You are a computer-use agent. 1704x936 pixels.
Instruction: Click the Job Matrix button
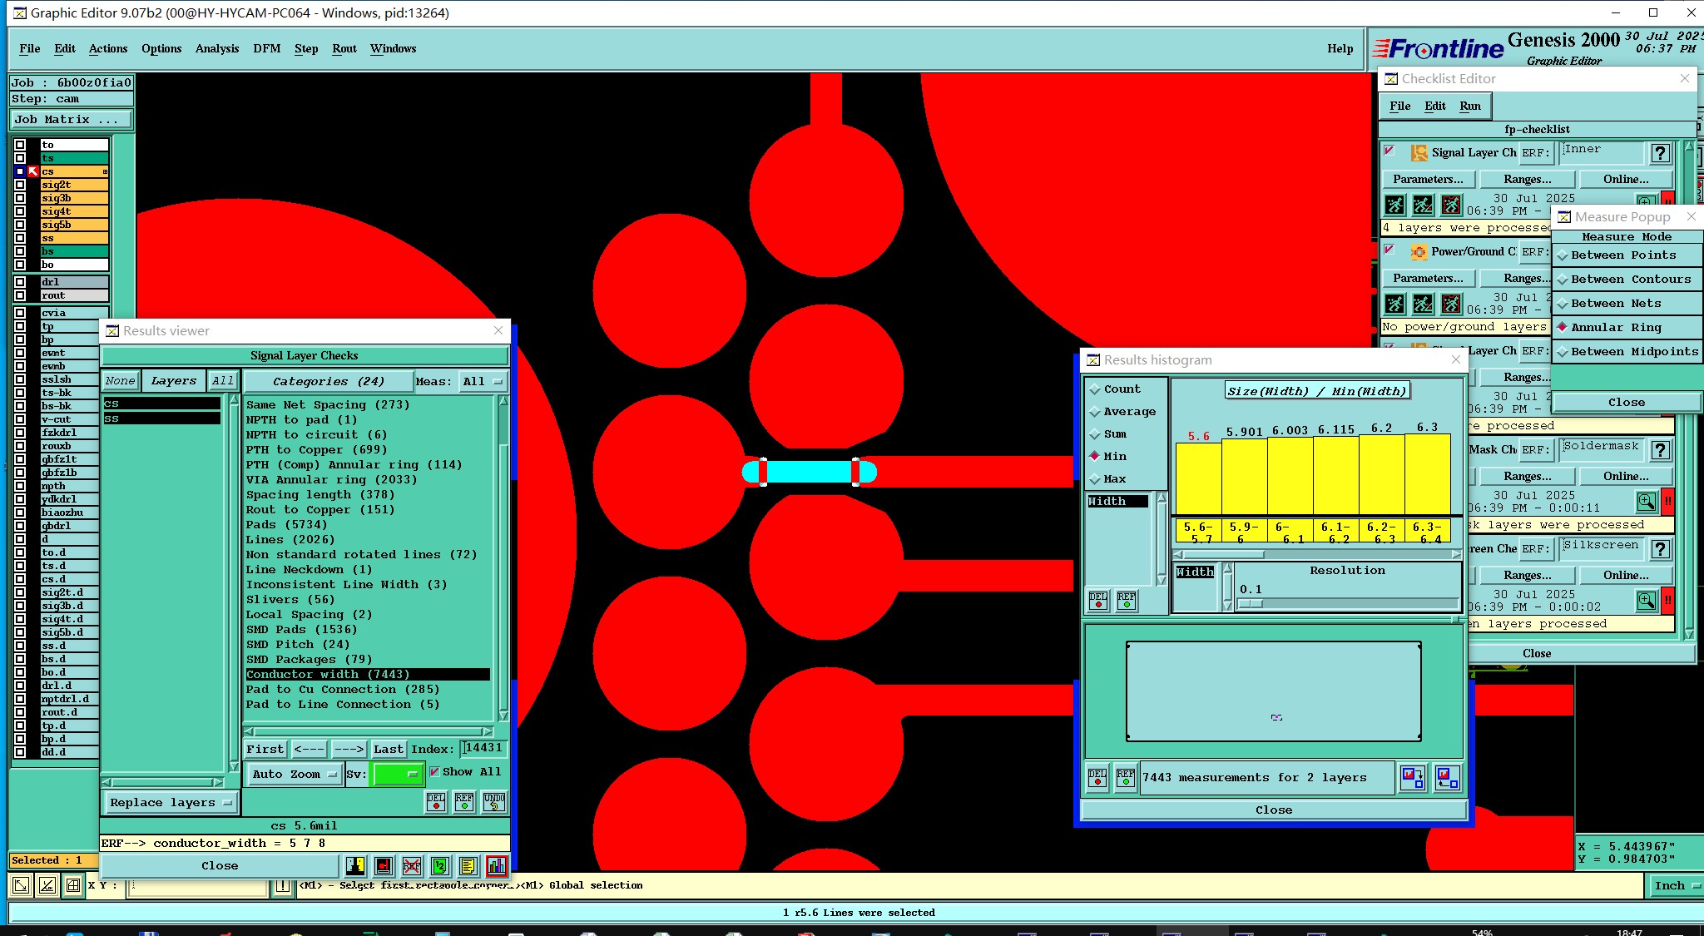point(71,120)
